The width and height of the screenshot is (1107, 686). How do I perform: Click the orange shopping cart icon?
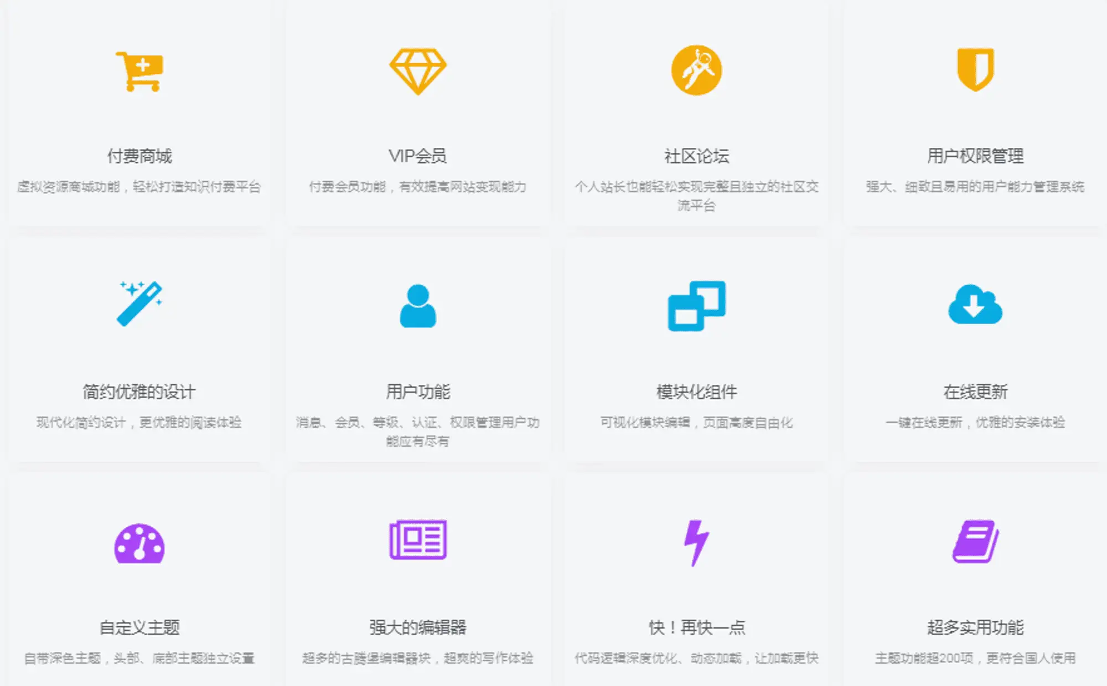pos(139,71)
